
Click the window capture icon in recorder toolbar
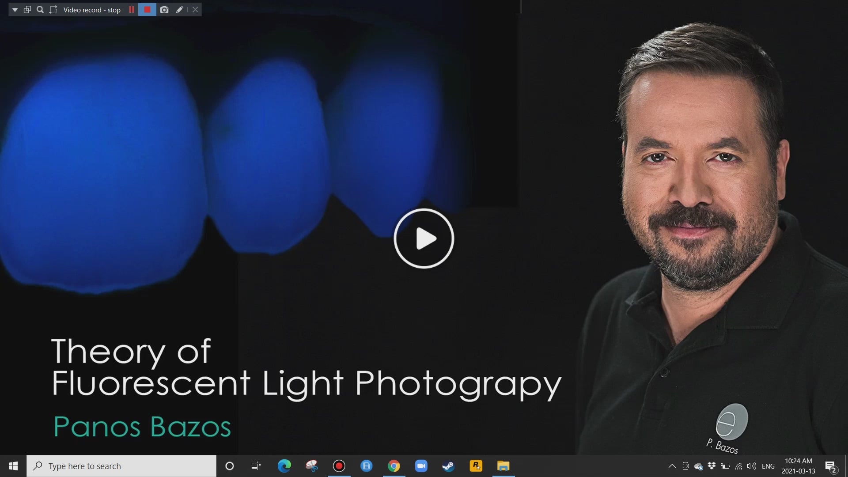[x=27, y=10]
